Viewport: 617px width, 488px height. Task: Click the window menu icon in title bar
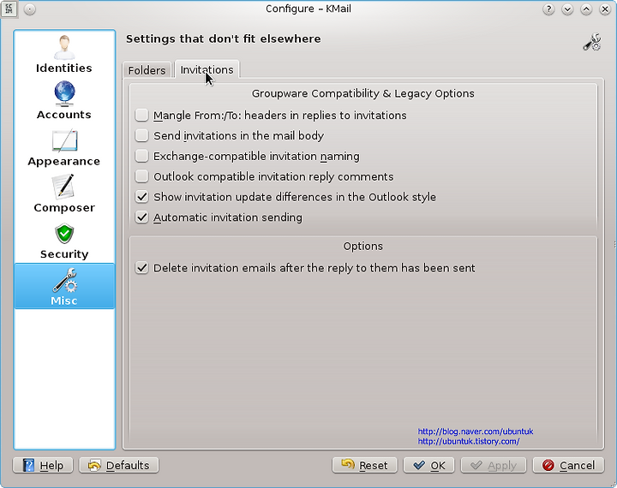tap(9, 9)
